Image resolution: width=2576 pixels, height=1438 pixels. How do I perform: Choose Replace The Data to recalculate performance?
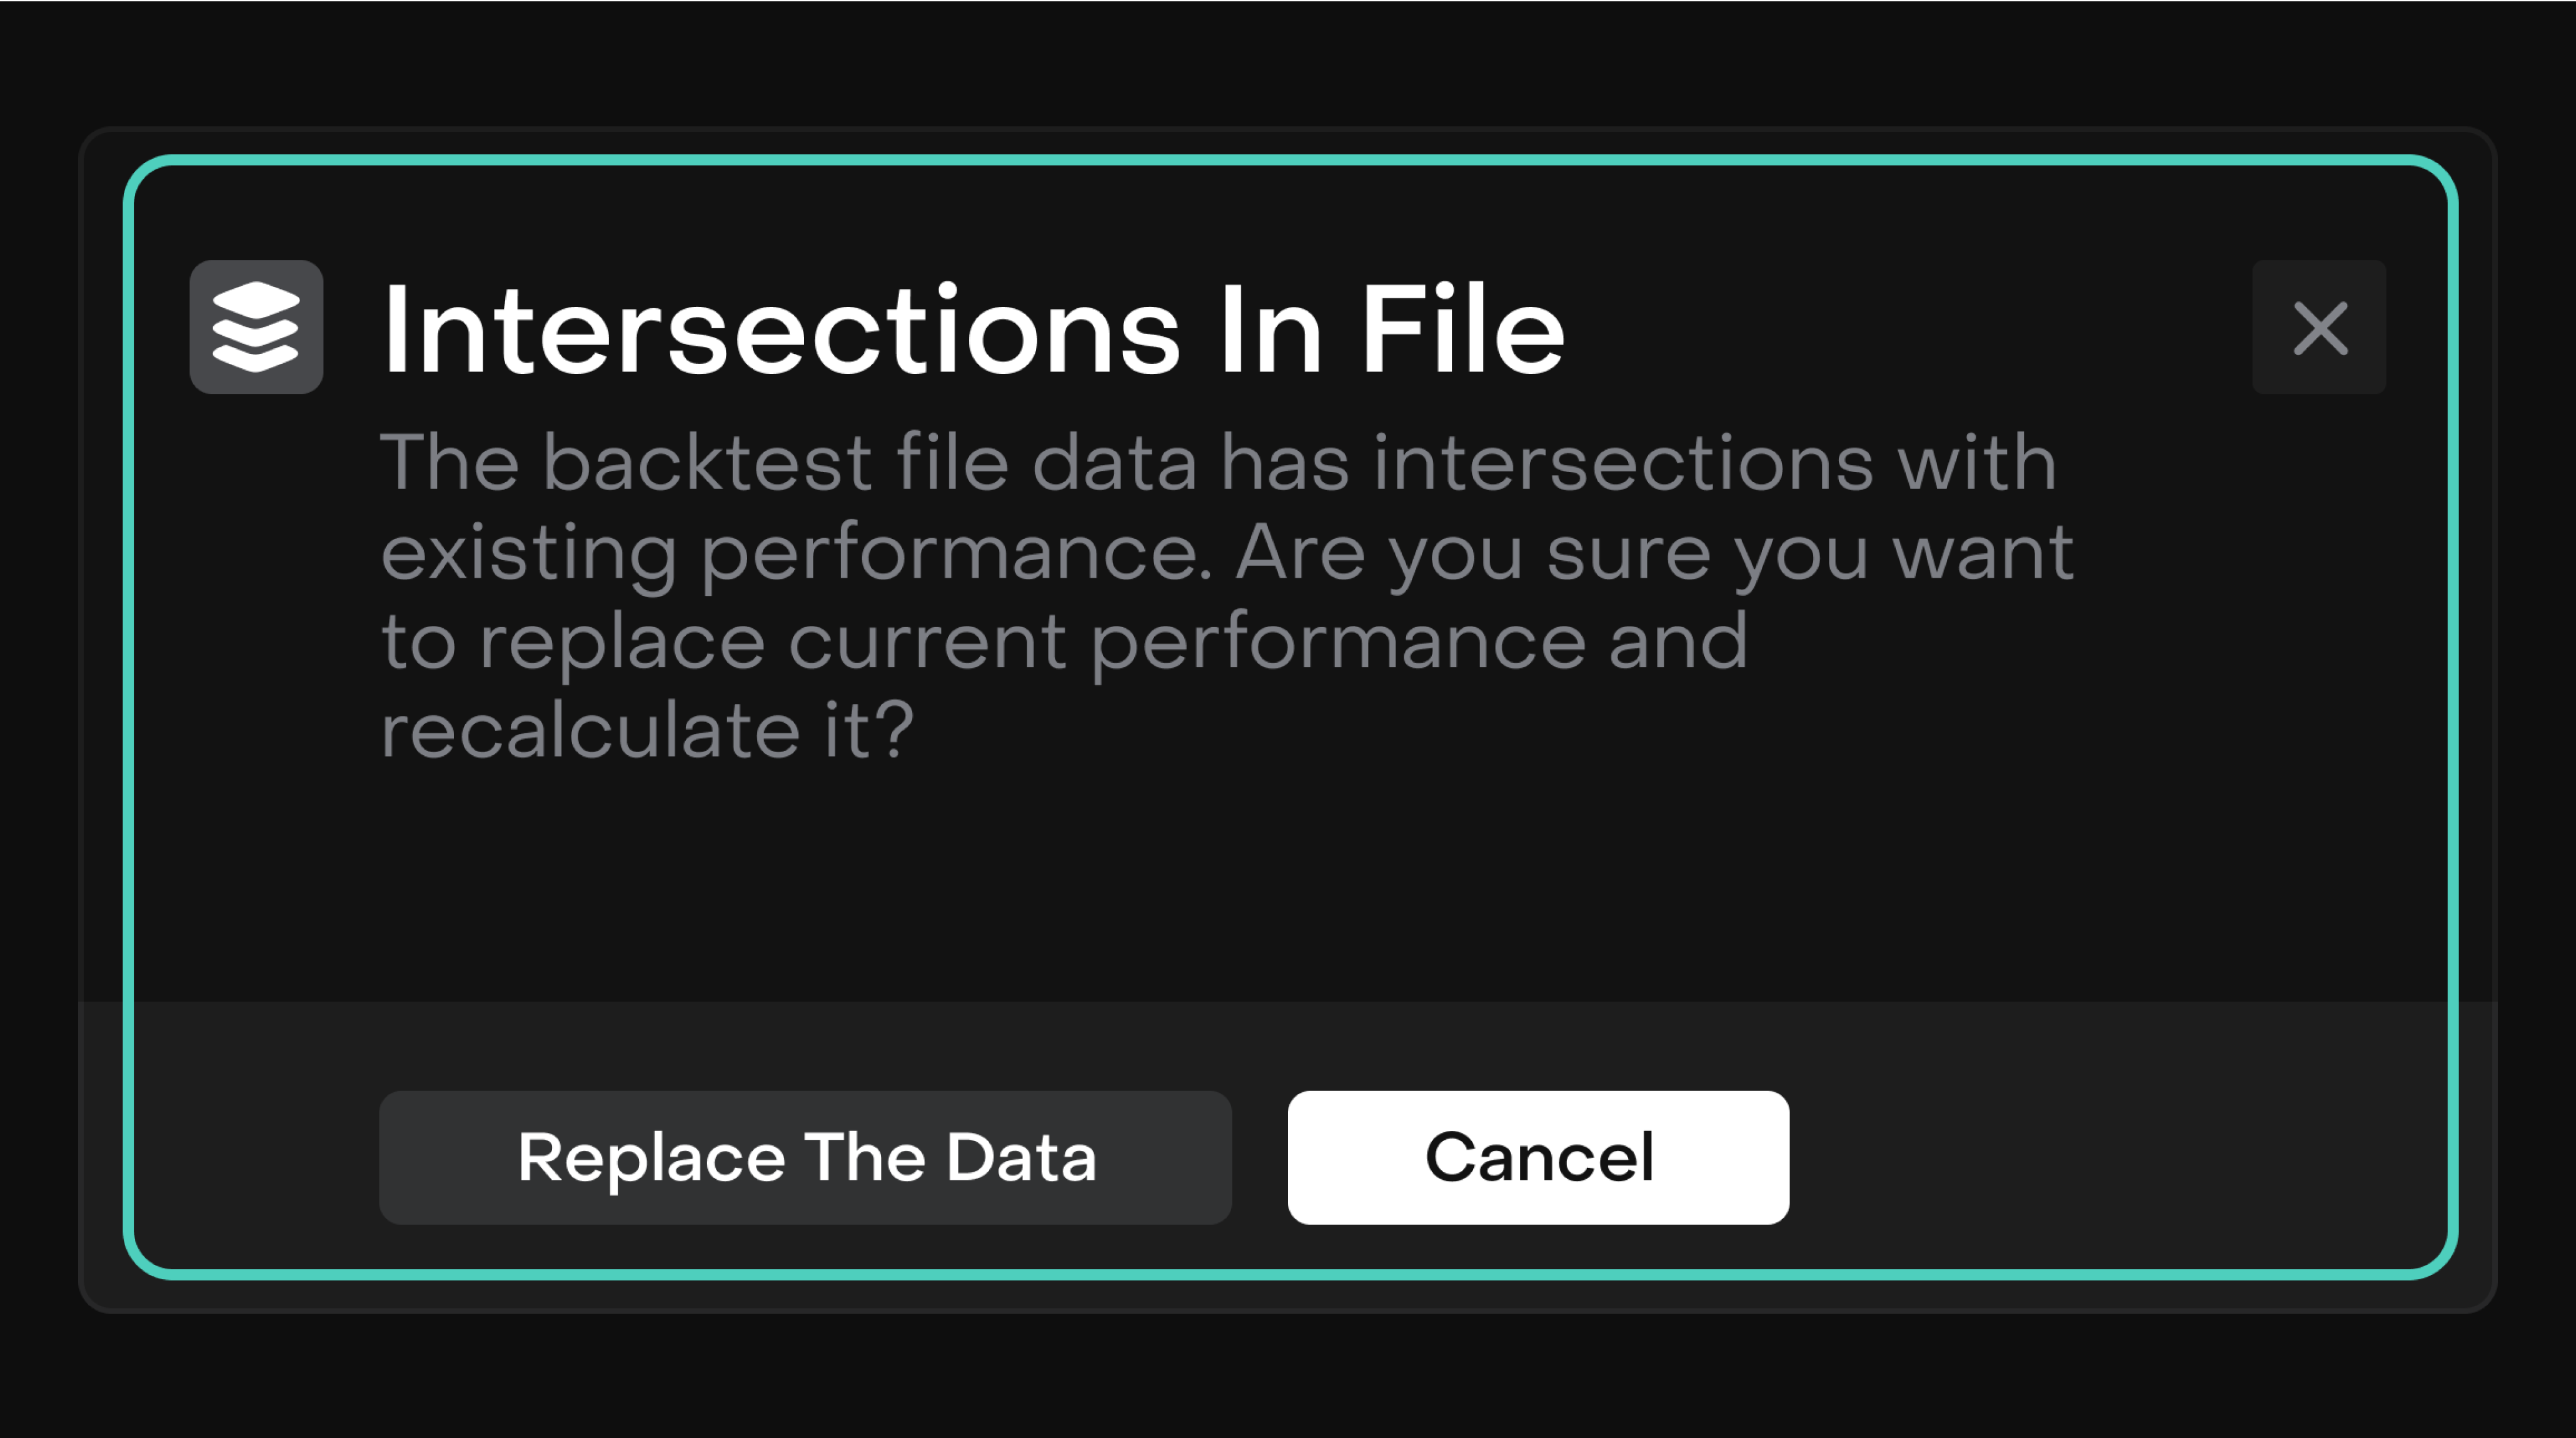click(x=805, y=1157)
